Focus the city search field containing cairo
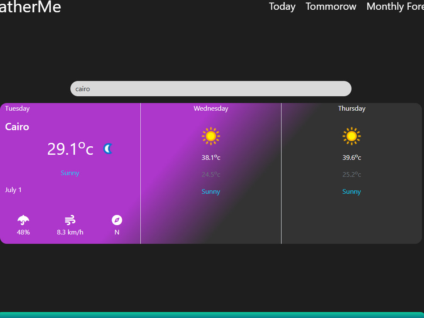 tap(211, 89)
